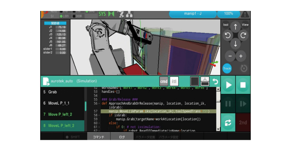Select step 7 Move P_left_2
The image size is (300, 151).
tap(62, 115)
